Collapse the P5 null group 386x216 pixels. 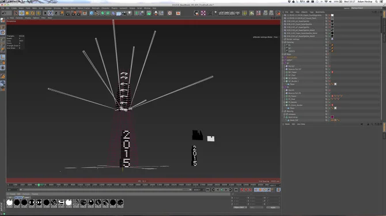click(283, 87)
